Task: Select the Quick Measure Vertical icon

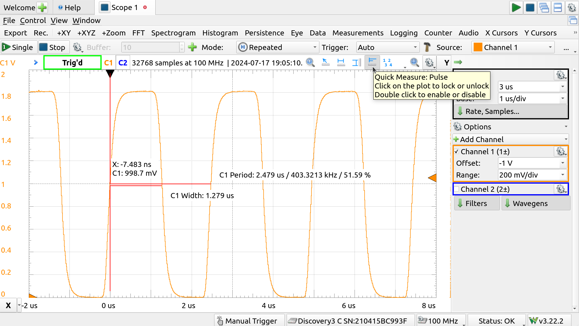Action: coord(356,62)
